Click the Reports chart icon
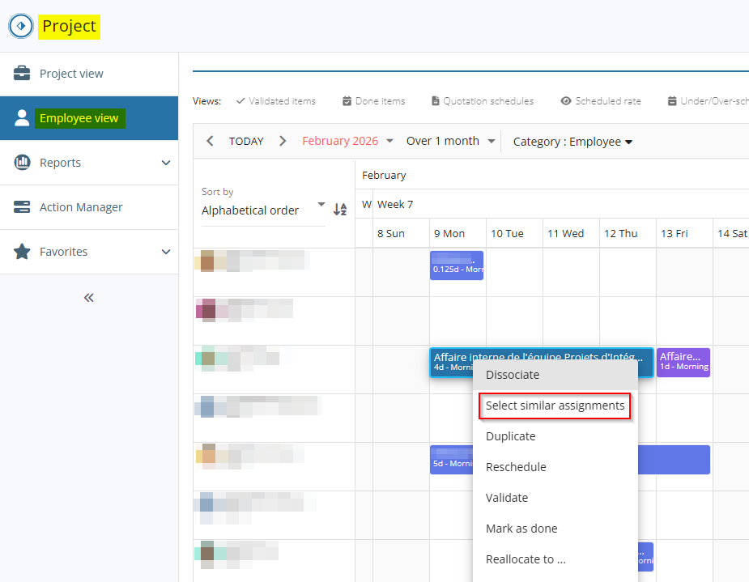Image resolution: width=749 pixels, height=582 pixels. point(22,163)
